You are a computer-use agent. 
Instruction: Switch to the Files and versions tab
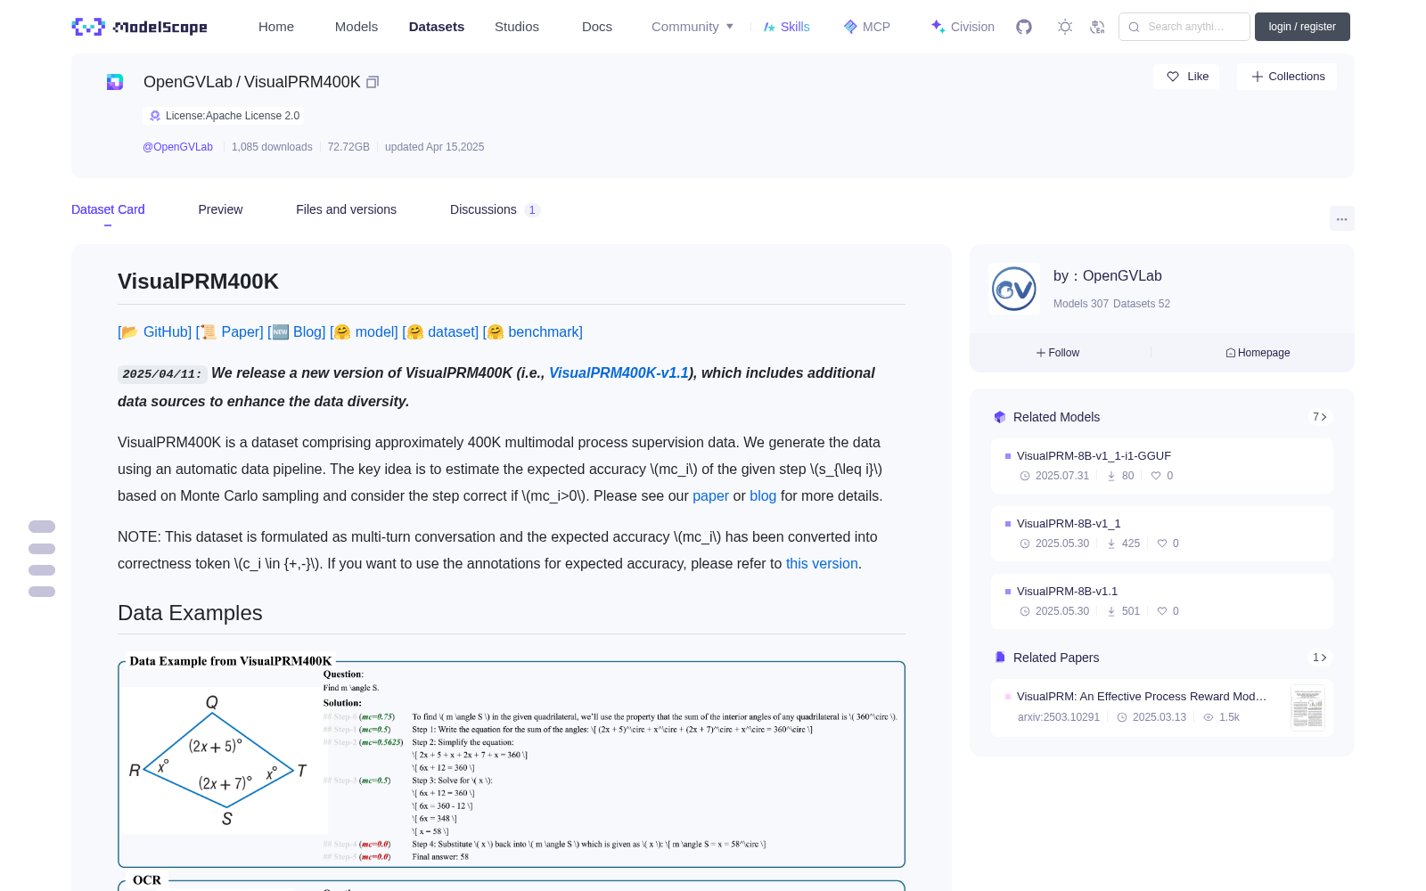346,209
